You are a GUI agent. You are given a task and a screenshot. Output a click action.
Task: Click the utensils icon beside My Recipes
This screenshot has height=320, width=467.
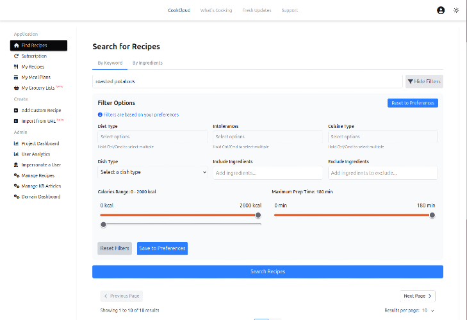coord(16,67)
